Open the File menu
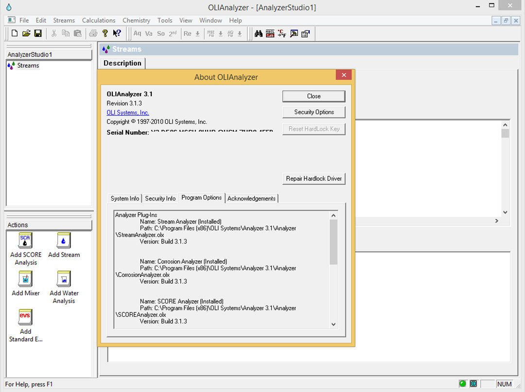Image resolution: width=525 pixels, height=392 pixels. point(24,20)
